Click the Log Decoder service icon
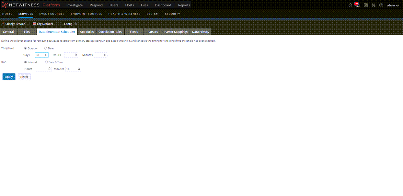Viewport: 403px width, 196px height. coord(34,24)
